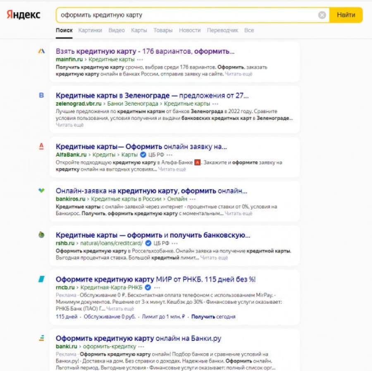Open the three-dot menu beside mainfin.ru
This screenshot has height=371, width=372.
pyautogui.click(x=140, y=59)
